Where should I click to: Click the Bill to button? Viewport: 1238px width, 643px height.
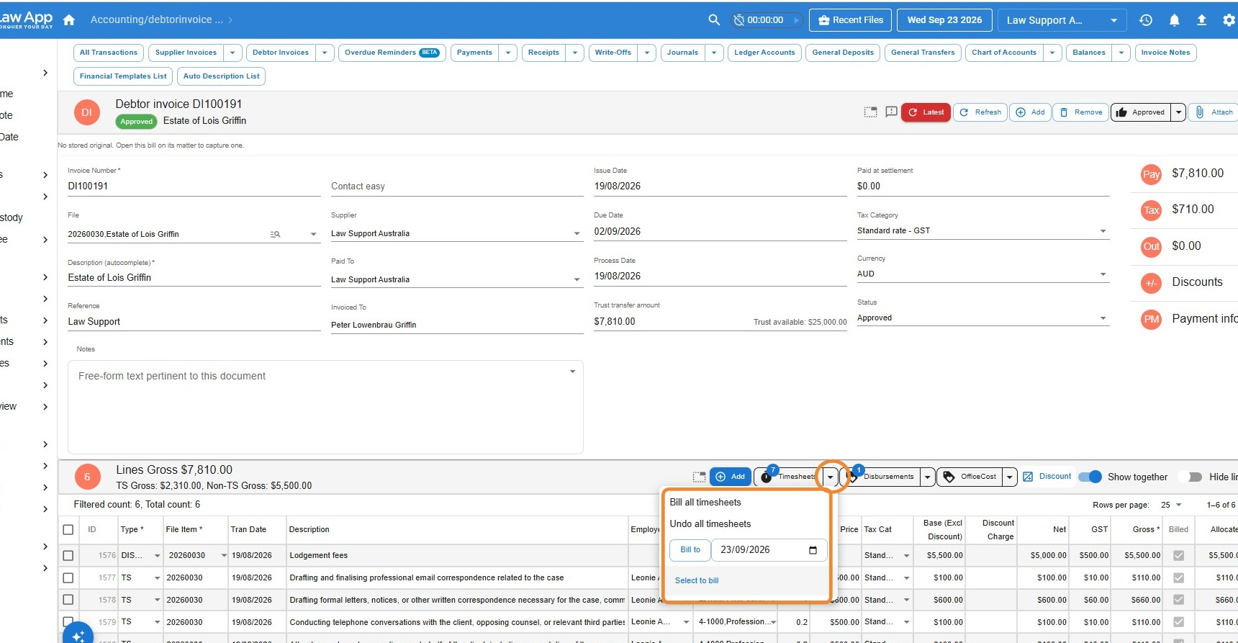690,550
